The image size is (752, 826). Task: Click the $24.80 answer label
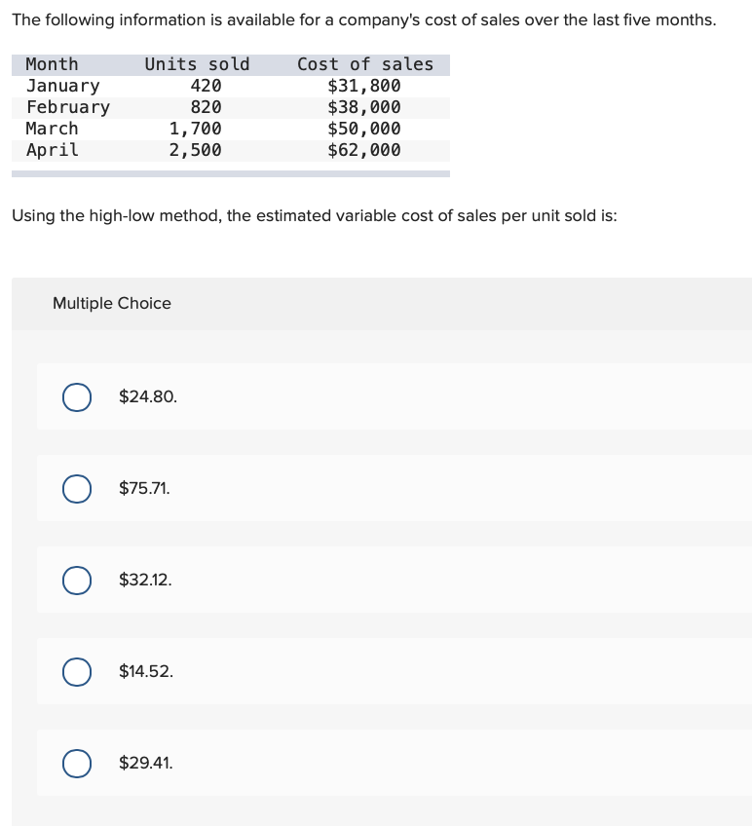pos(147,396)
